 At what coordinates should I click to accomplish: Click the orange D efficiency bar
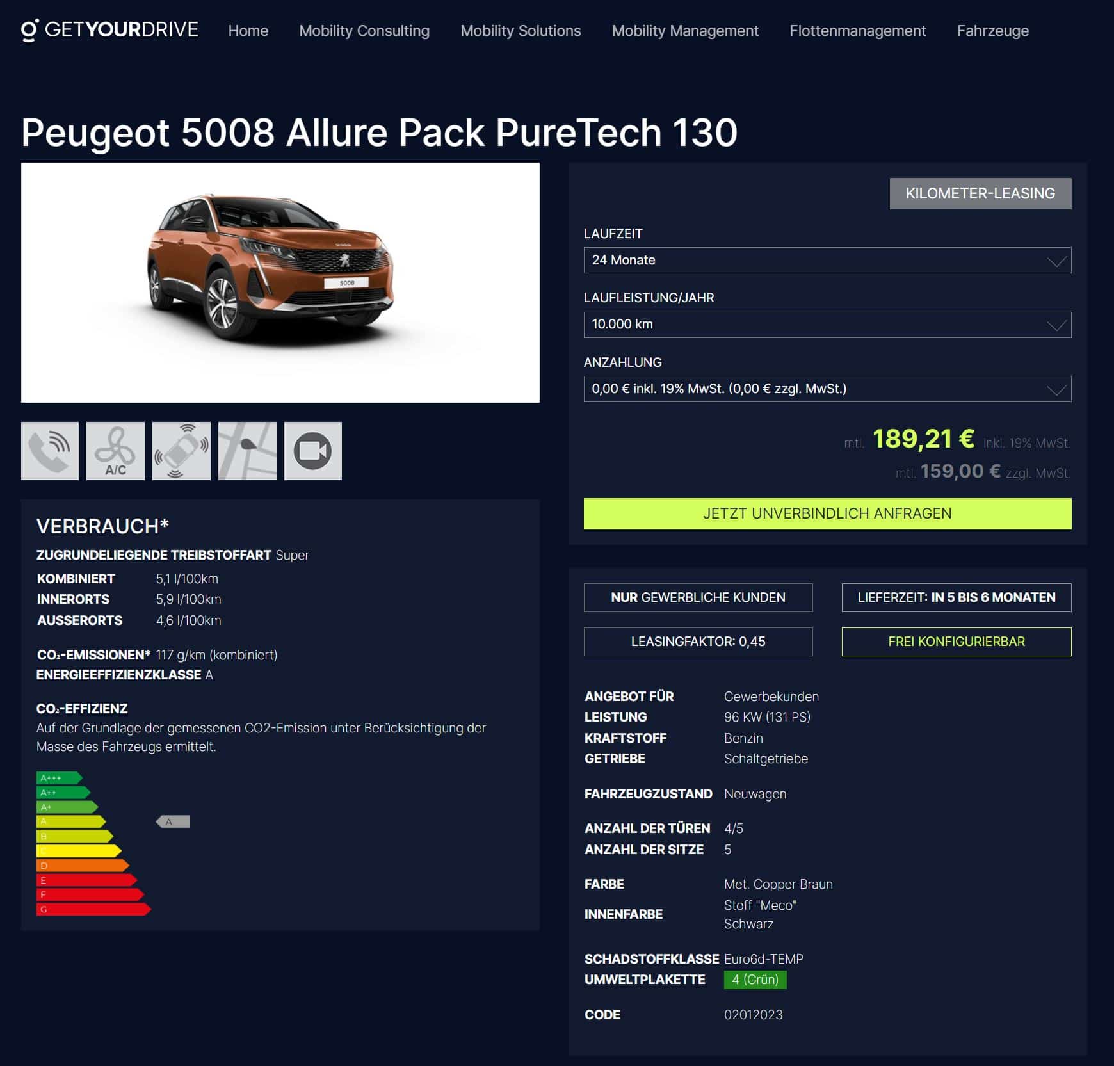click(x=83, y=866)
